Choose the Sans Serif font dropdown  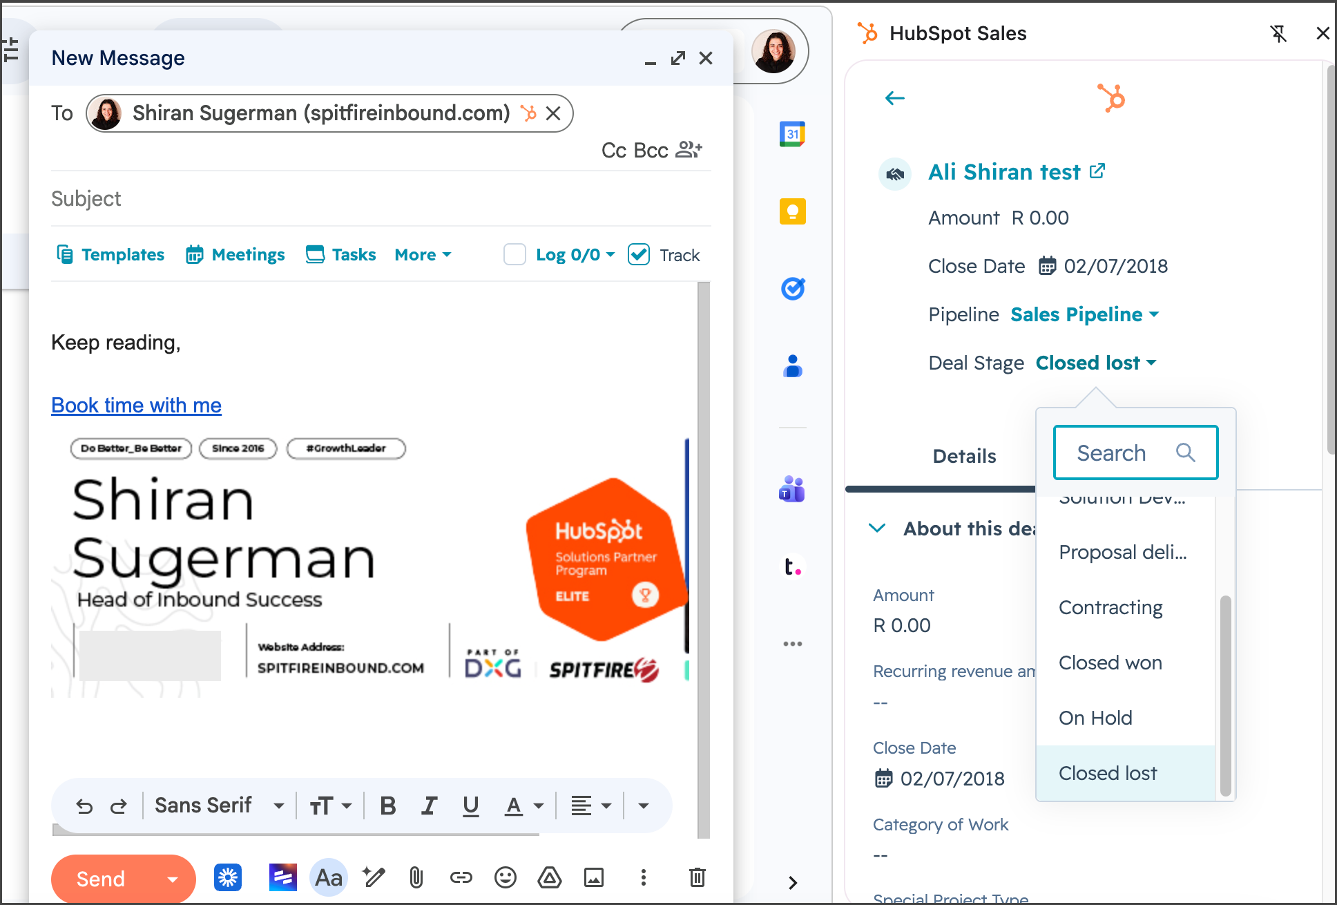click(x=219, y=806)
